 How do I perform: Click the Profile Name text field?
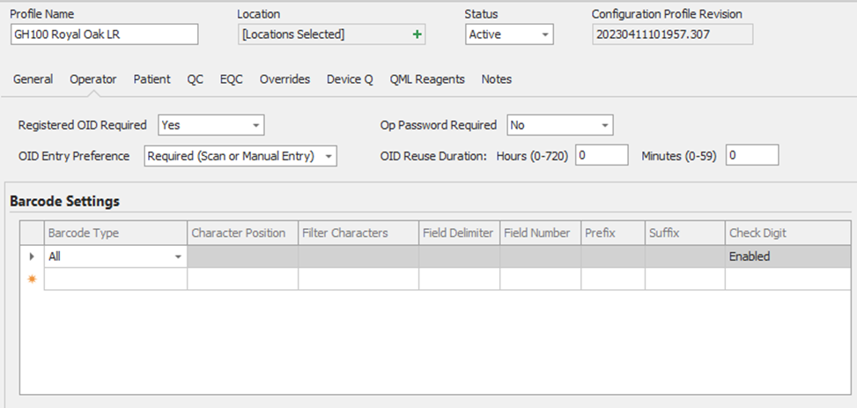pyautogui.click(x=104, y=34)
